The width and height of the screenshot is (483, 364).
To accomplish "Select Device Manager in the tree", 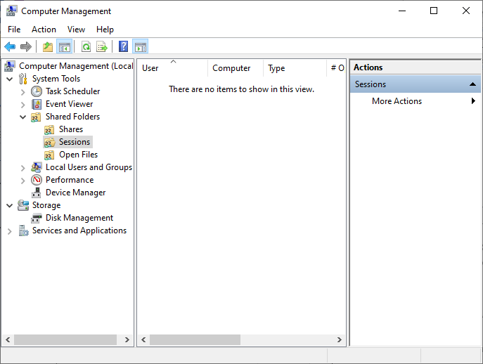I will pos(75,193).
